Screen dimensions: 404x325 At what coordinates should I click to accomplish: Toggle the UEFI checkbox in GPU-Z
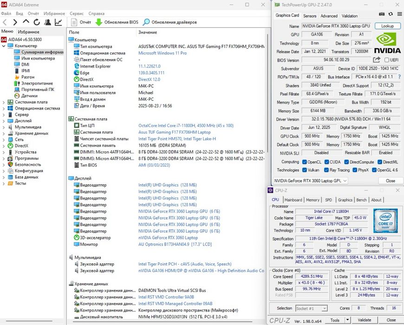pos(386,60)
